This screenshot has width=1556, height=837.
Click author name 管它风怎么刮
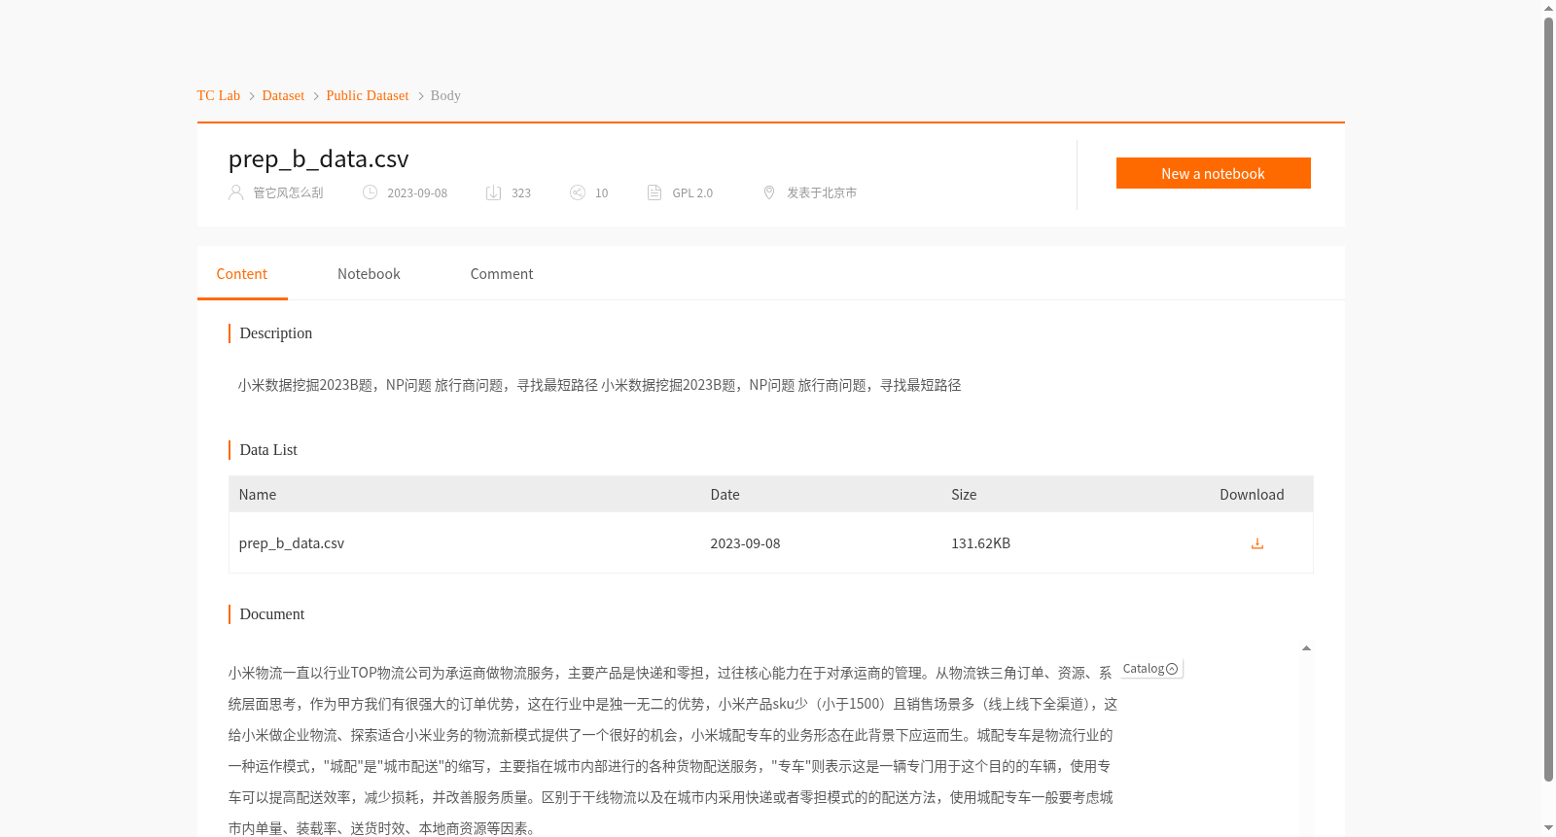(288, 192)
